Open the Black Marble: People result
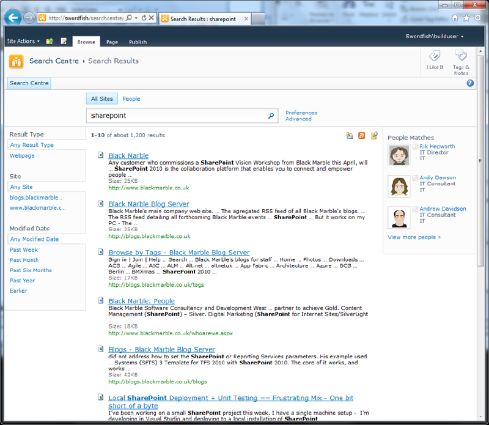Viewport: 489px width, 425px height. [x=141, y=301]
